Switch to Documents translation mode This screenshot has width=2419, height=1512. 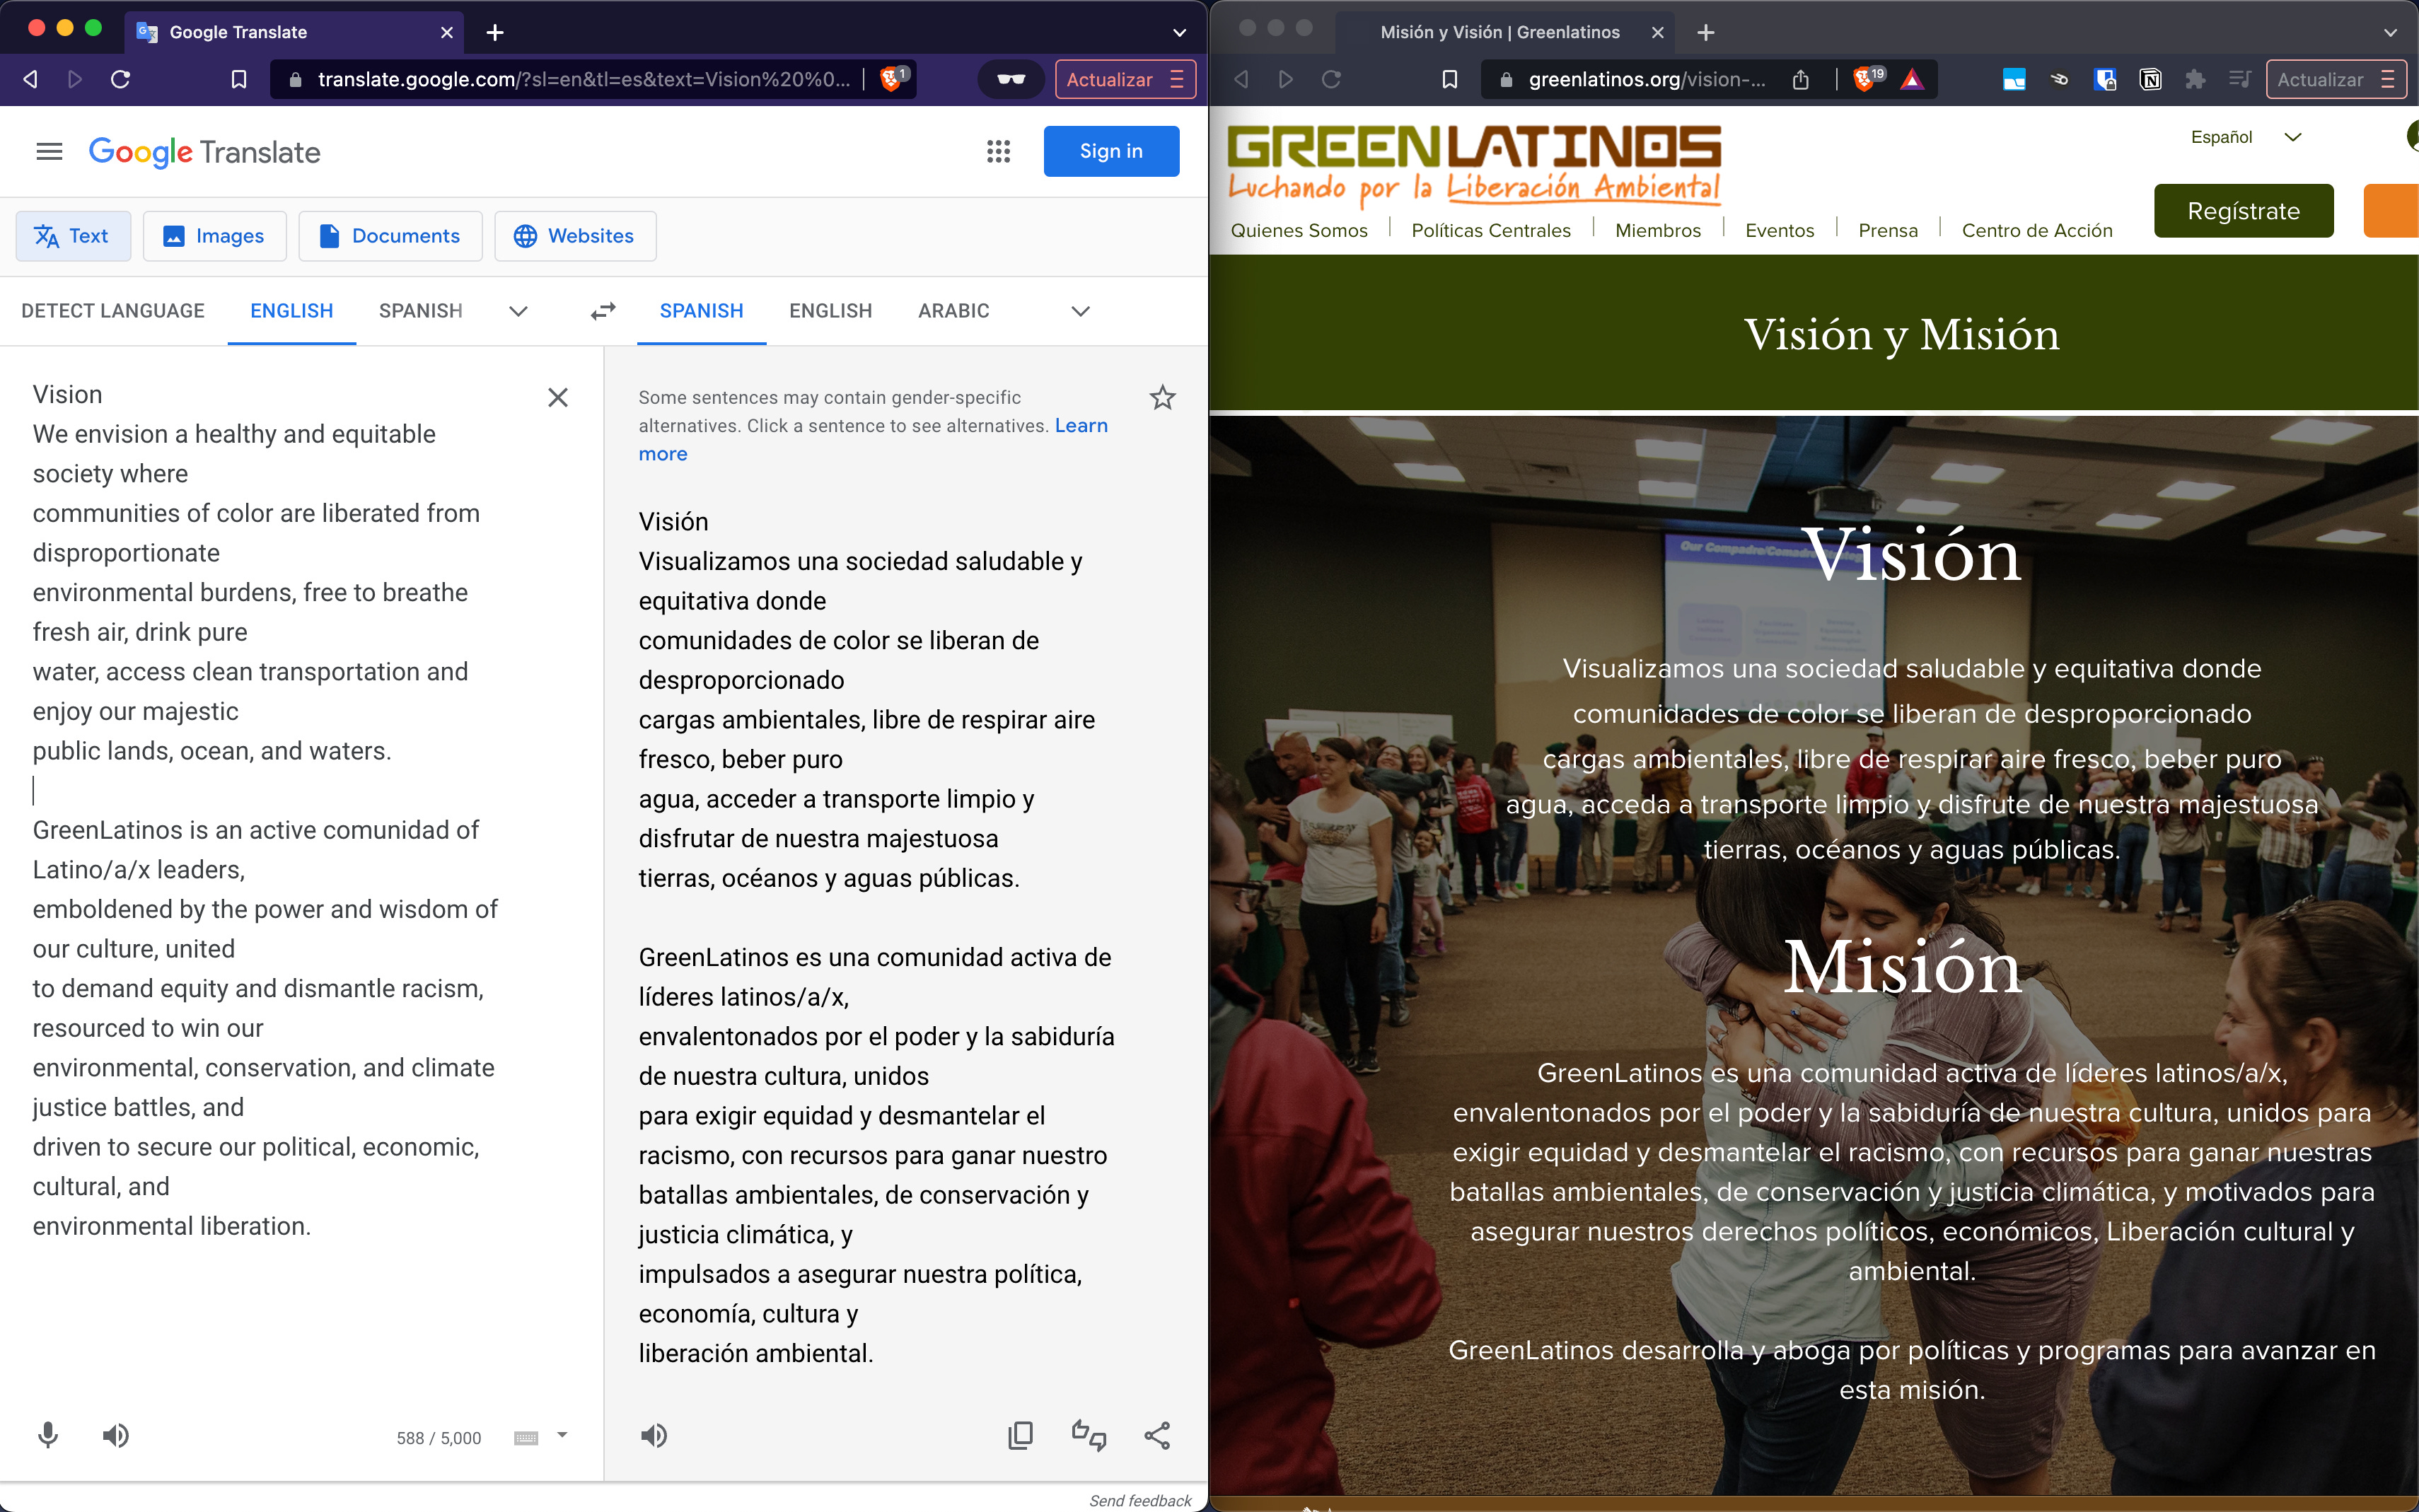coord(390,236)
